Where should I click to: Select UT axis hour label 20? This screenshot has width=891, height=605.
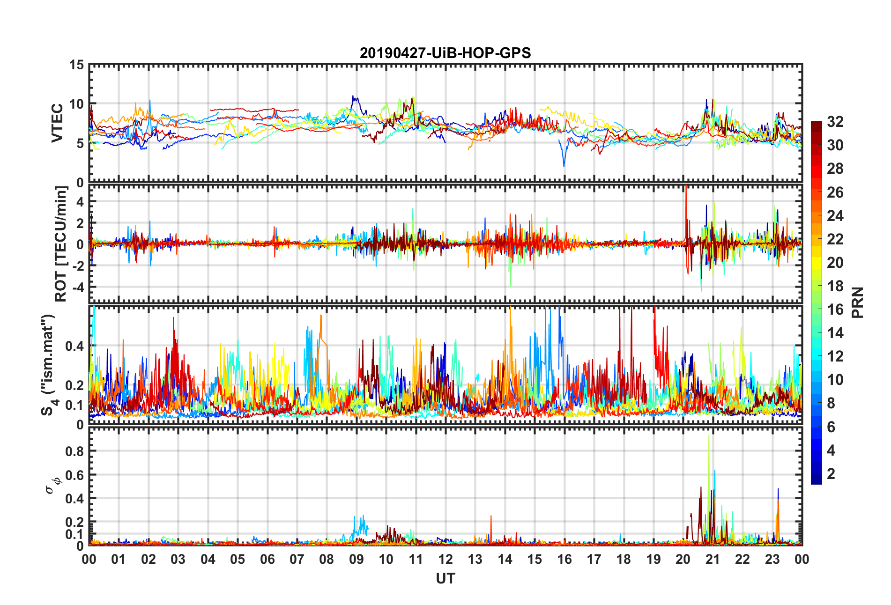tap(683, 559)
